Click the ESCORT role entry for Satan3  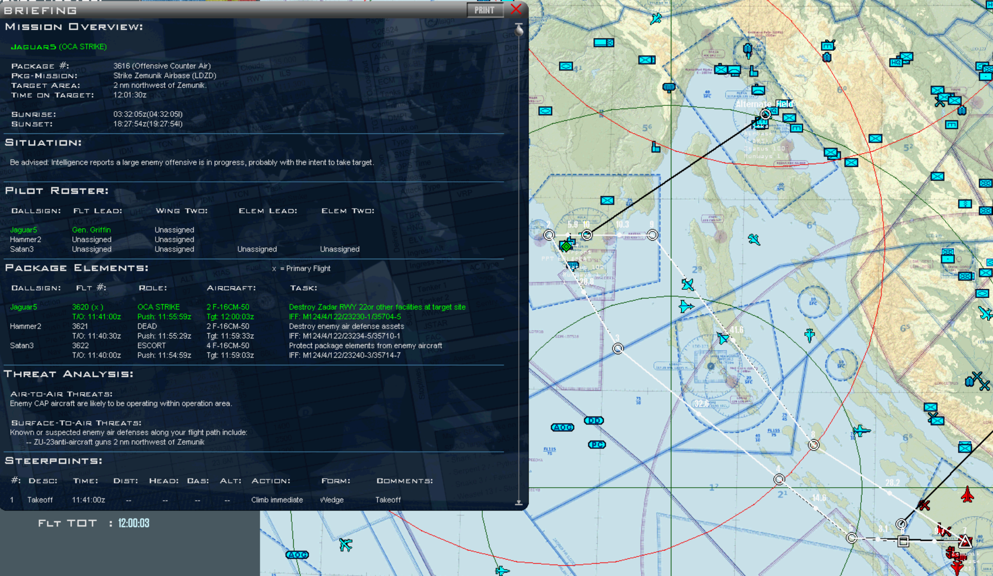(151, 346)
